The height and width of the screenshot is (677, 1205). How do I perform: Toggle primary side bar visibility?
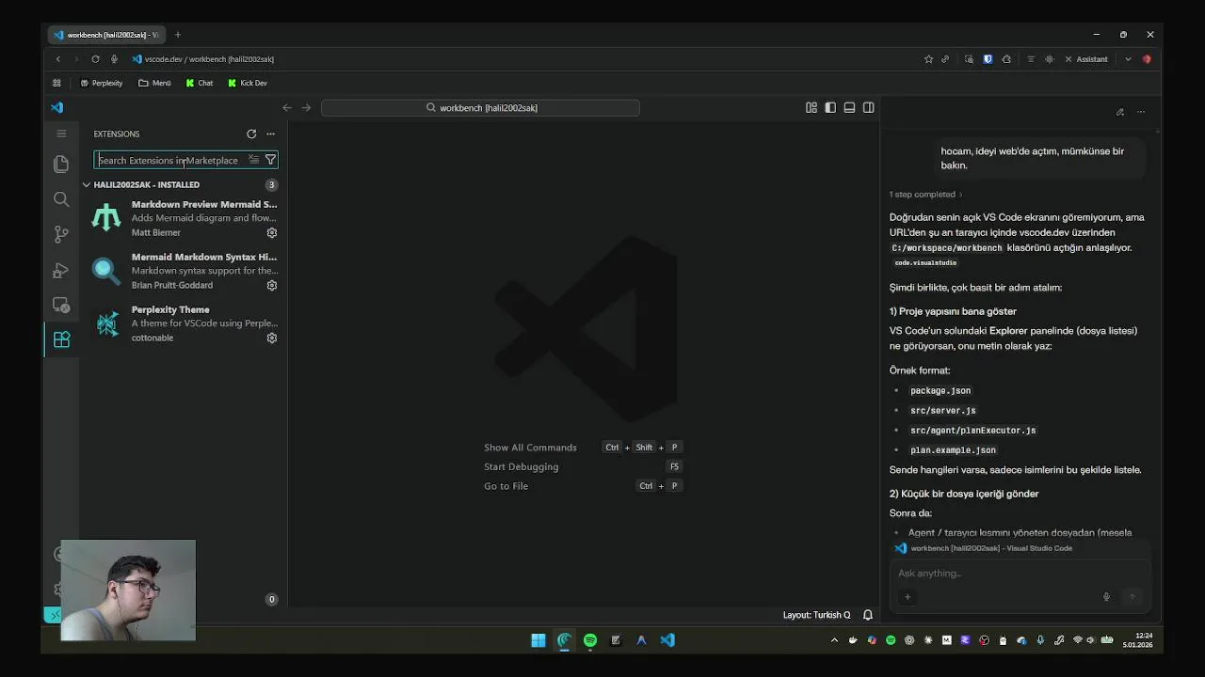(830, 107)
